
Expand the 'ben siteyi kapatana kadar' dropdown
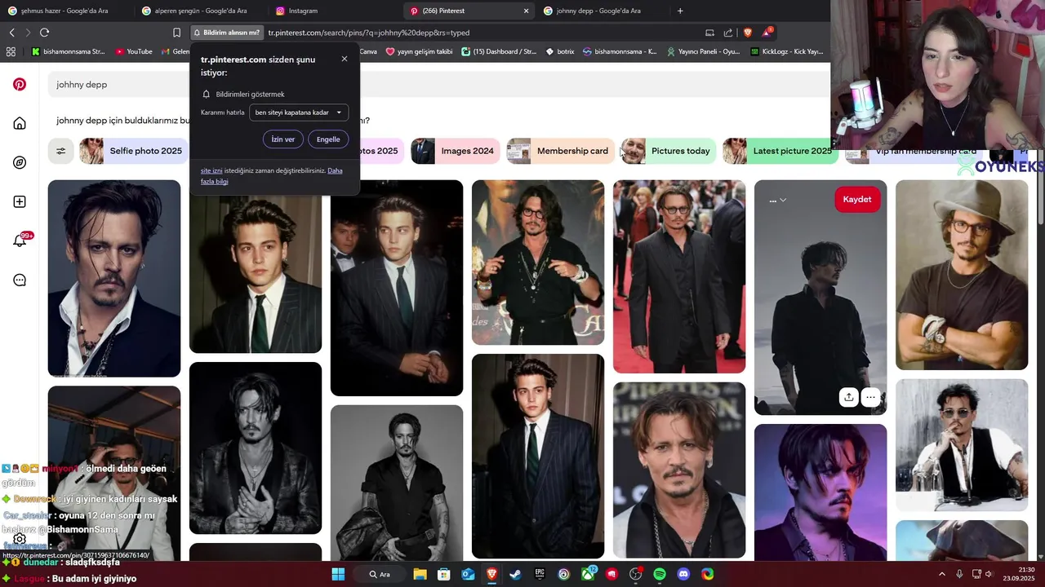coord(299,113)
